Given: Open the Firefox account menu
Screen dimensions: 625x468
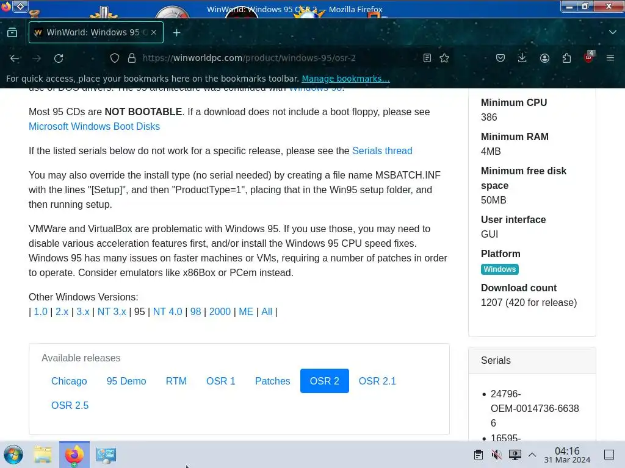Looking at the screenshot, I should pos(544,58).
